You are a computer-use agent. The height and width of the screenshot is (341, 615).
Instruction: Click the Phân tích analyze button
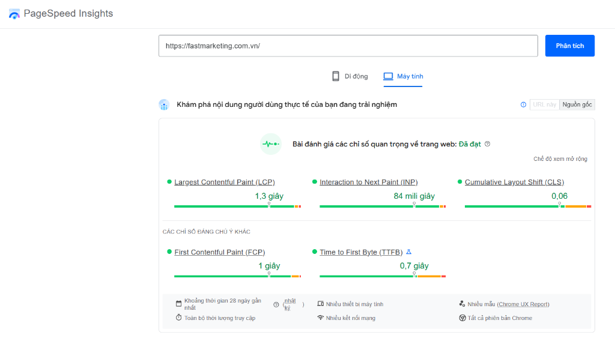coord(569,46)
